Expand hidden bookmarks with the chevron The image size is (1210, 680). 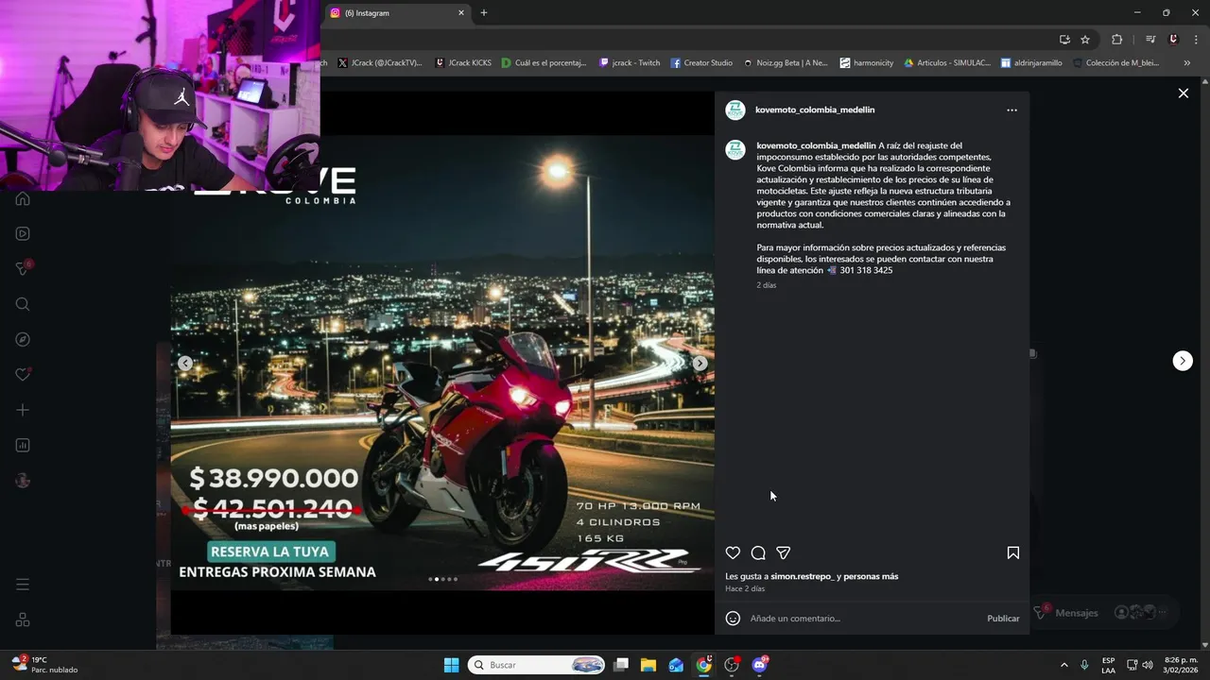(x=1187, y=63)
